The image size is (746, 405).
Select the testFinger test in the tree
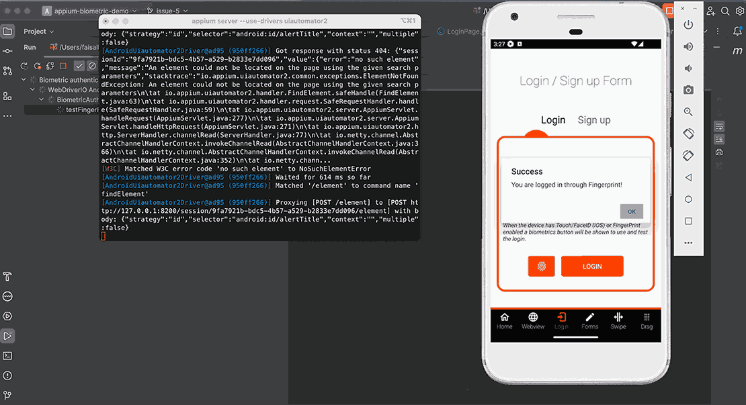click(79, 109)
